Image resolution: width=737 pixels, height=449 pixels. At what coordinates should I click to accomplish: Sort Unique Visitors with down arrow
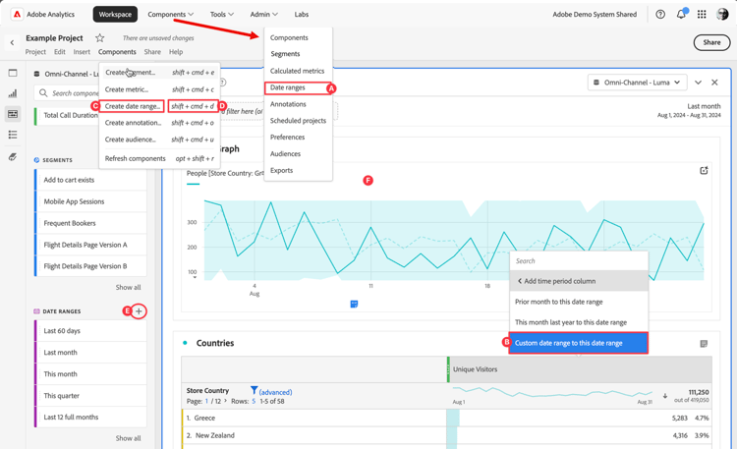[665, 396]
